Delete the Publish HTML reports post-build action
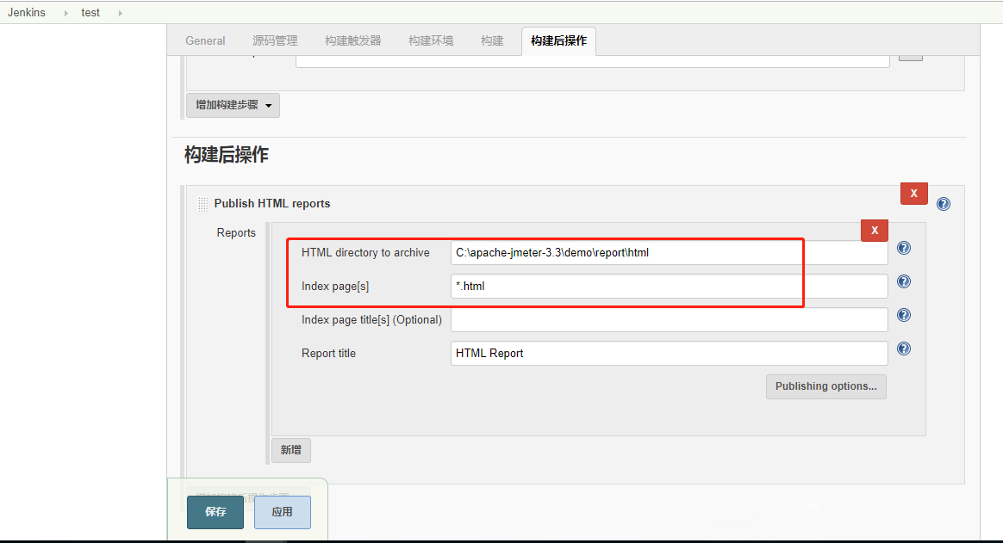This screenshot has height=543, width=1003. [913, 193]
